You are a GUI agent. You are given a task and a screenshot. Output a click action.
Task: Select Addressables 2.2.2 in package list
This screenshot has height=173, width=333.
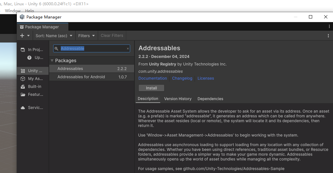[x=92, y=69]
